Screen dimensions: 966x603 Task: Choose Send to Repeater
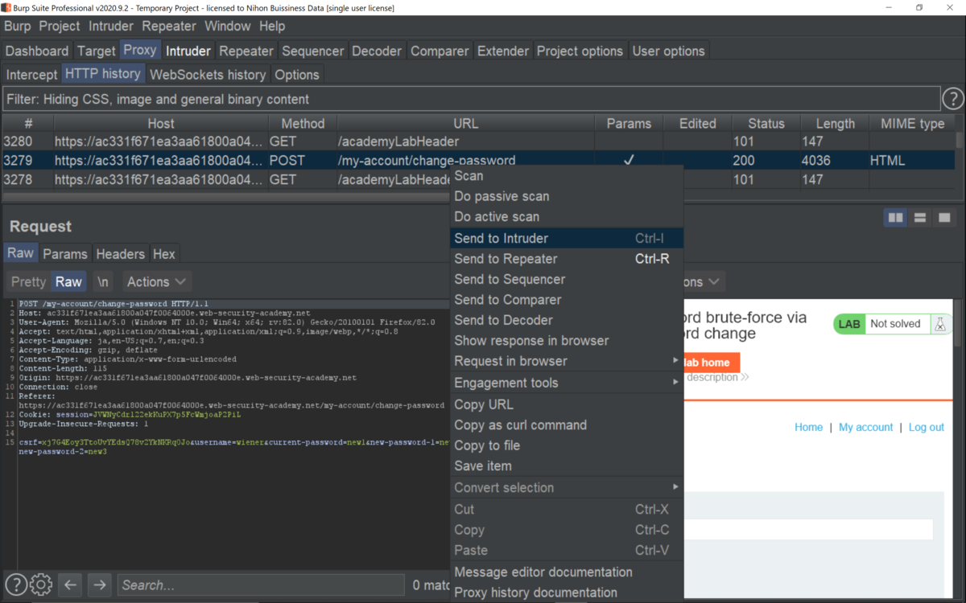pyautogui.click(x=567, y=259)
